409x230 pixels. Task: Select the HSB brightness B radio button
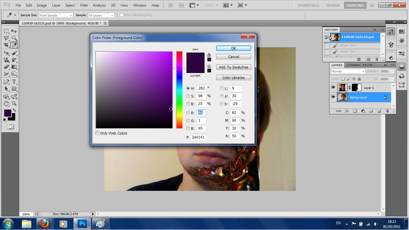click(188, 104)
